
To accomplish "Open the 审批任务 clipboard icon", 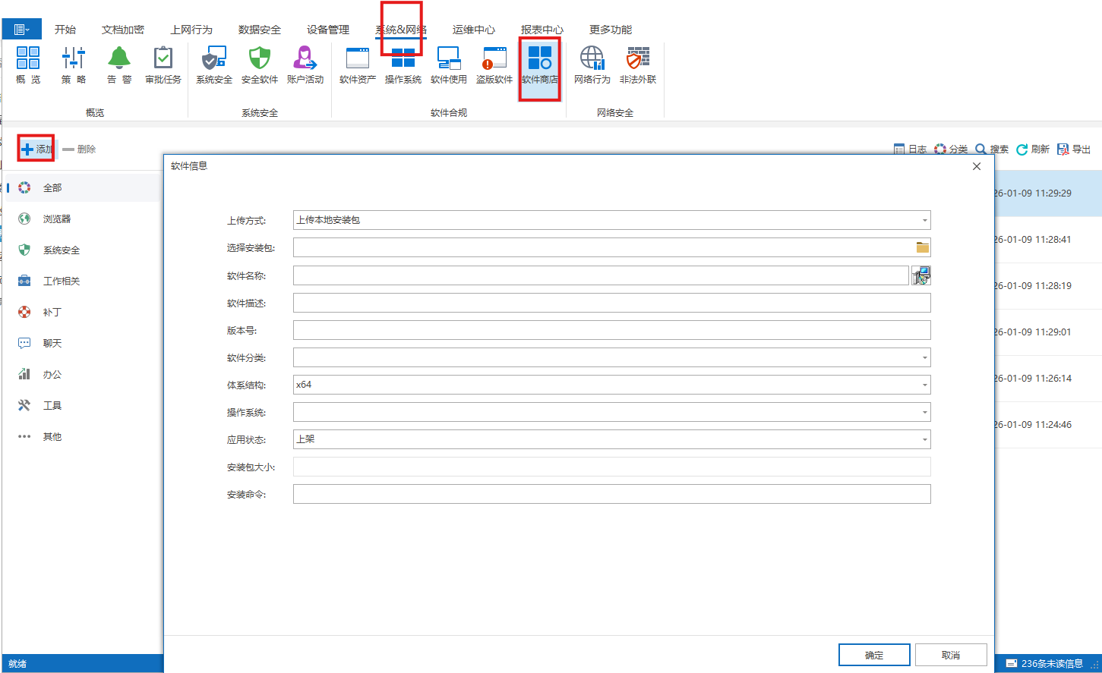I will click(163, 64).
